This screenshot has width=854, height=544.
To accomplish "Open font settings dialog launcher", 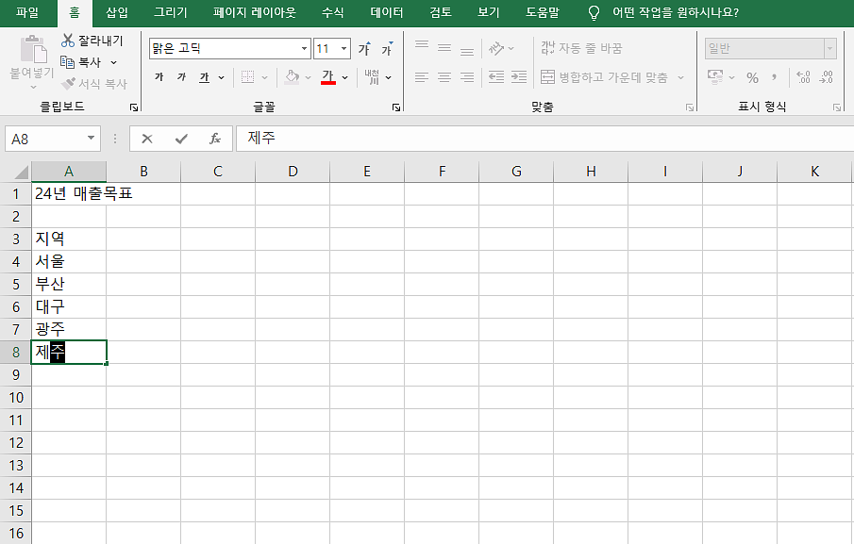I will click(x=396, y=107).
